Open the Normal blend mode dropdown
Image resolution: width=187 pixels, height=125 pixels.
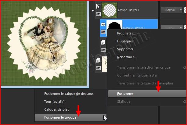tap(171, 10)
